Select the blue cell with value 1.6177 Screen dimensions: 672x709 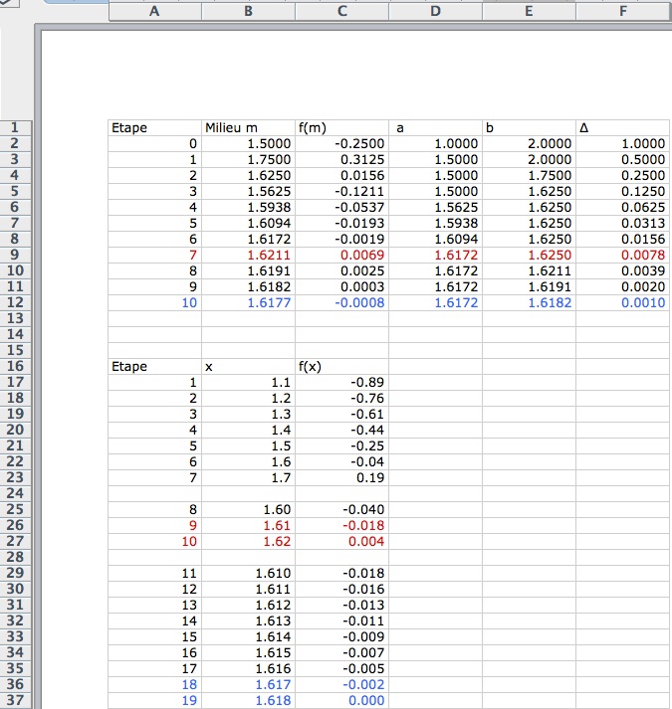pos(248,302)
